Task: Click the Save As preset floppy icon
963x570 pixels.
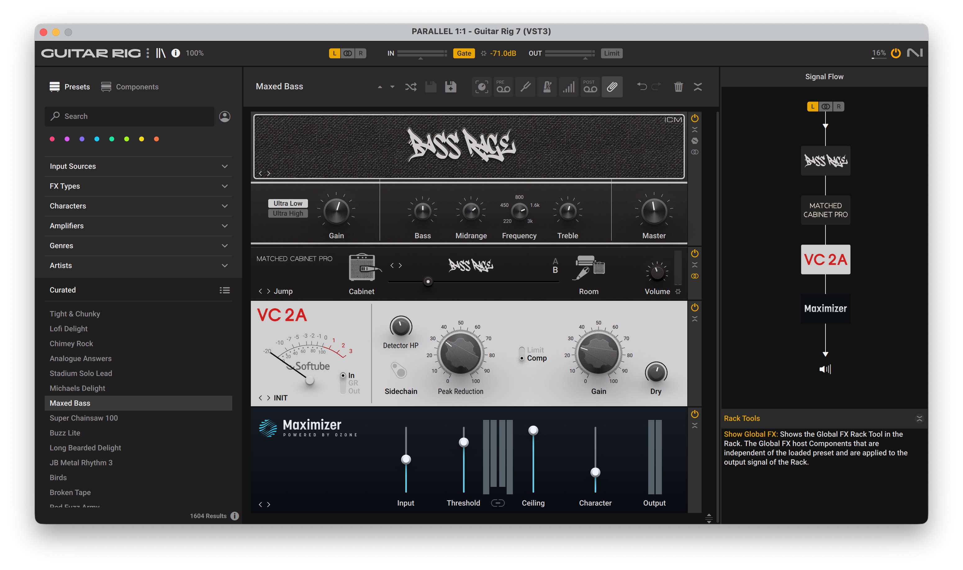Action: [x=450, y=87]
